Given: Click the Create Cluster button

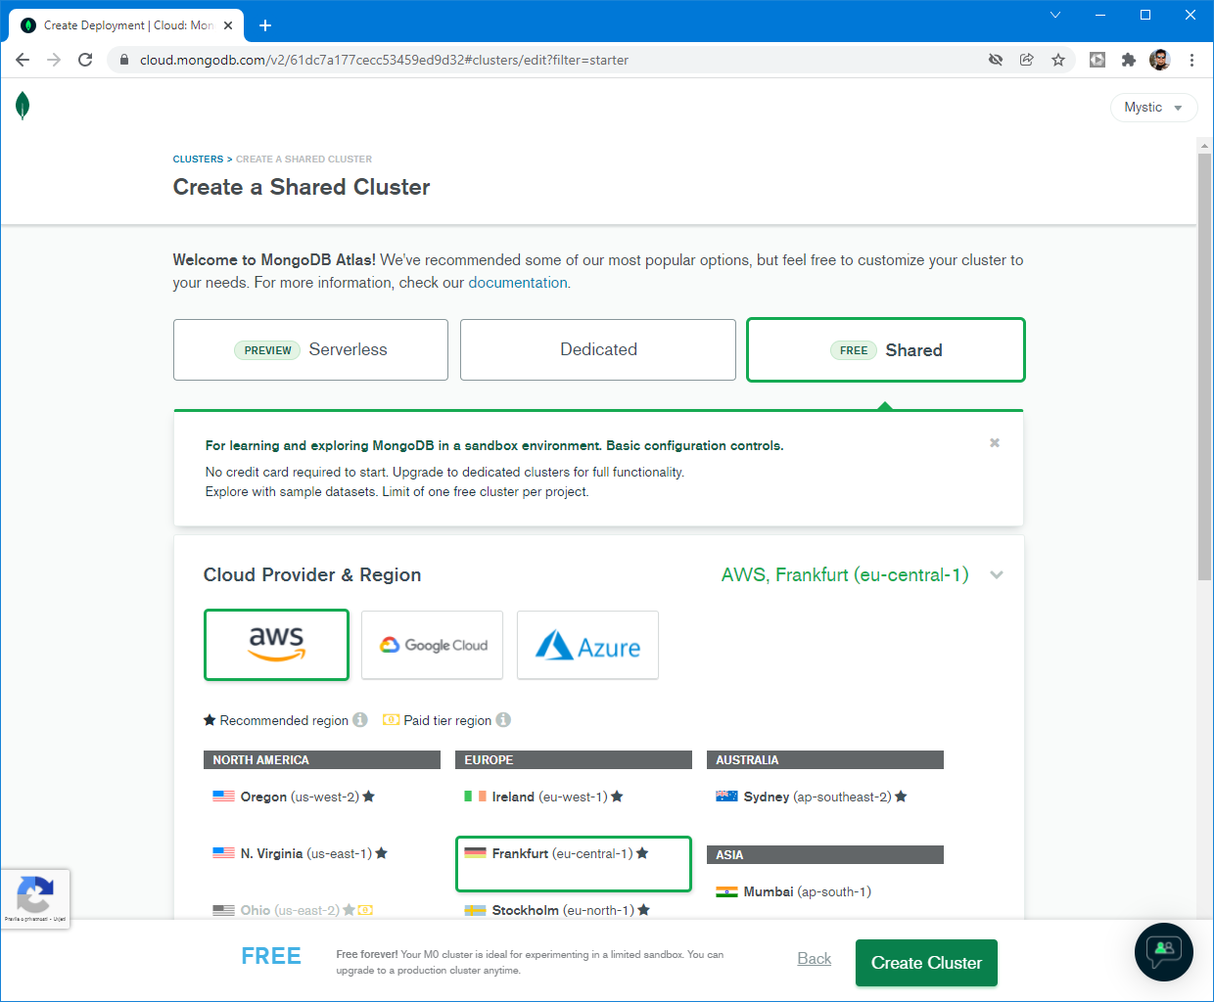Looking at the screenshot, I should (926, 963).
